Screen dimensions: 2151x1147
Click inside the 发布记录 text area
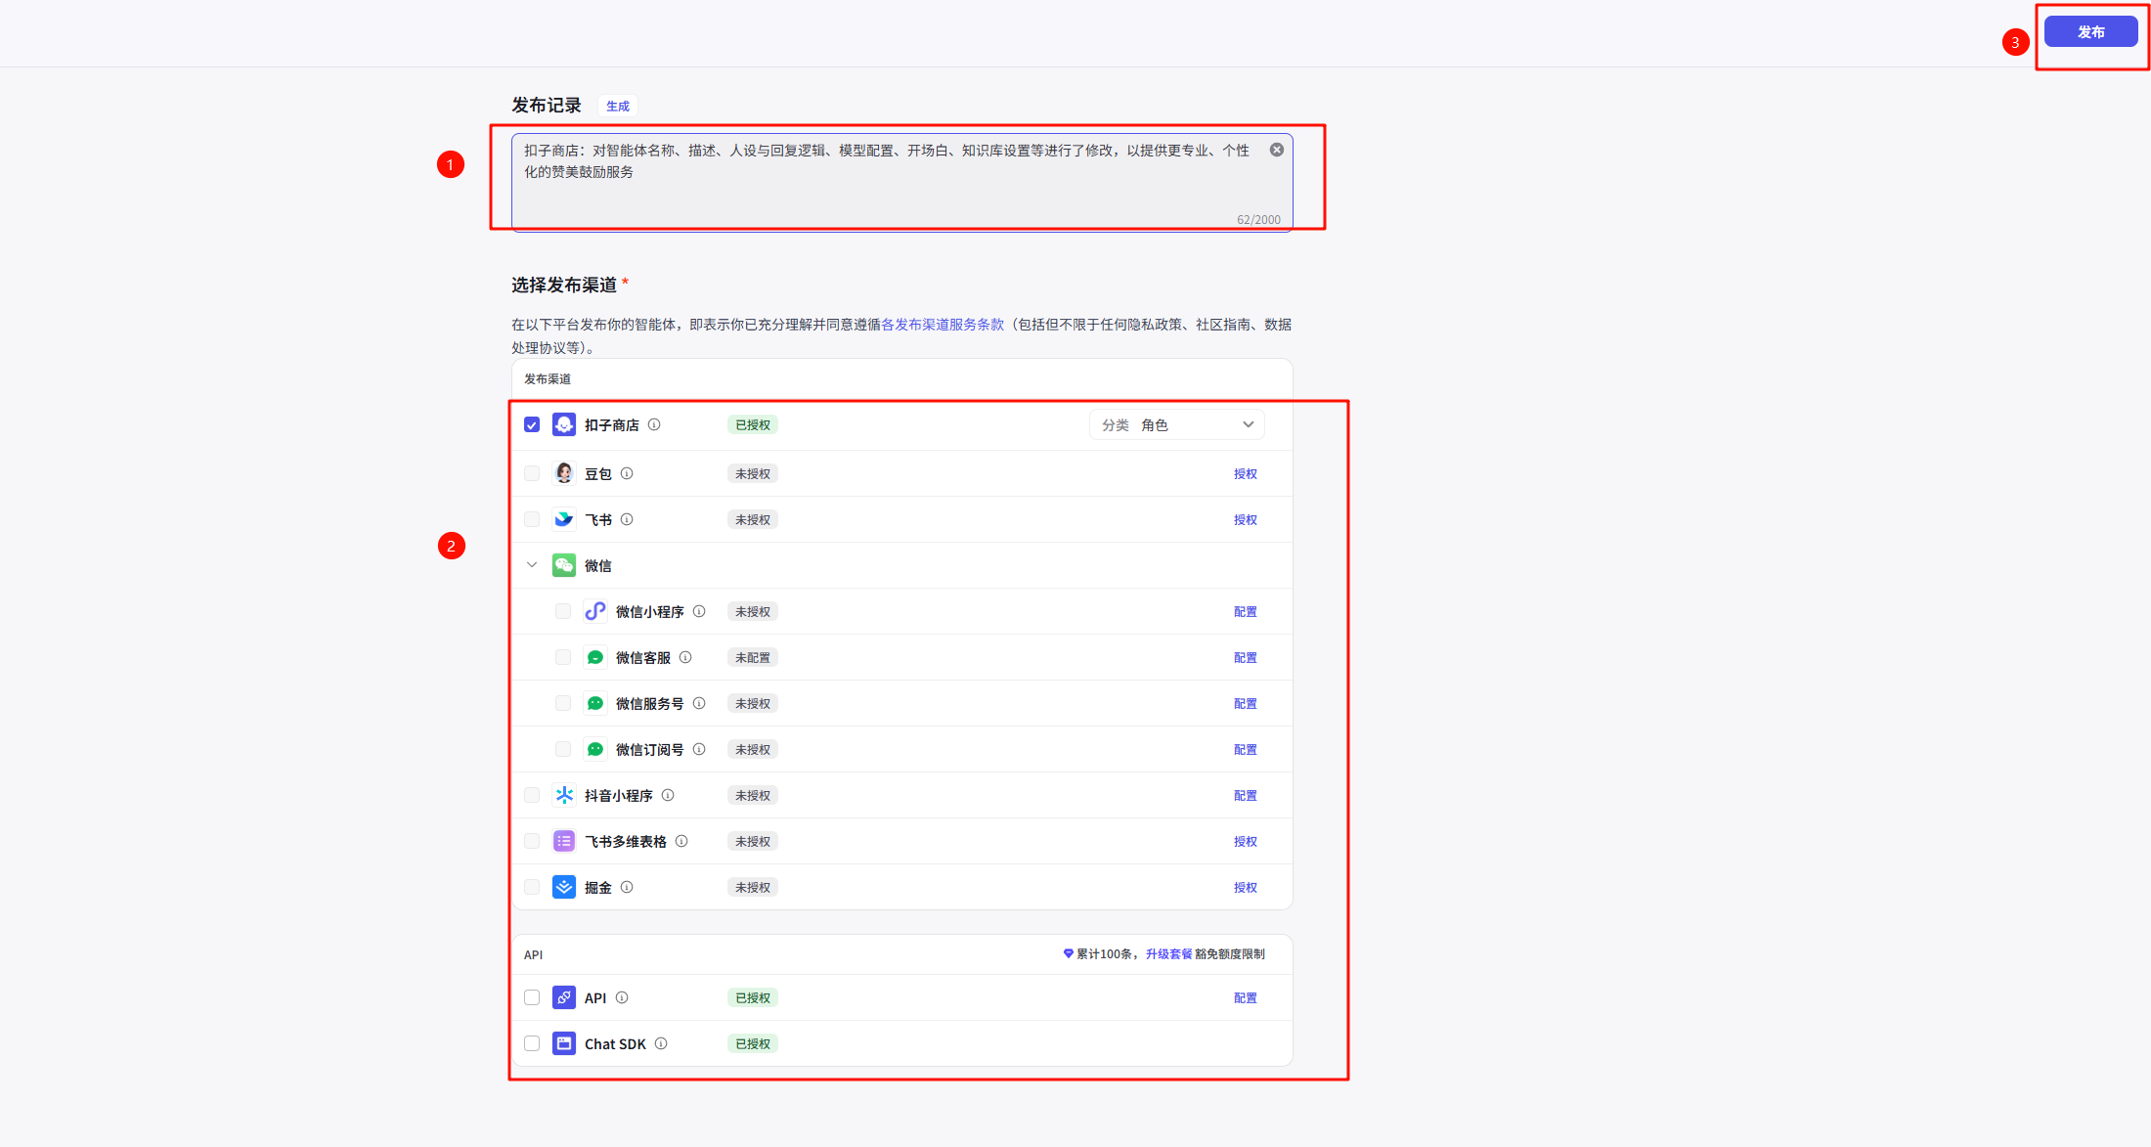click(880, 191)
